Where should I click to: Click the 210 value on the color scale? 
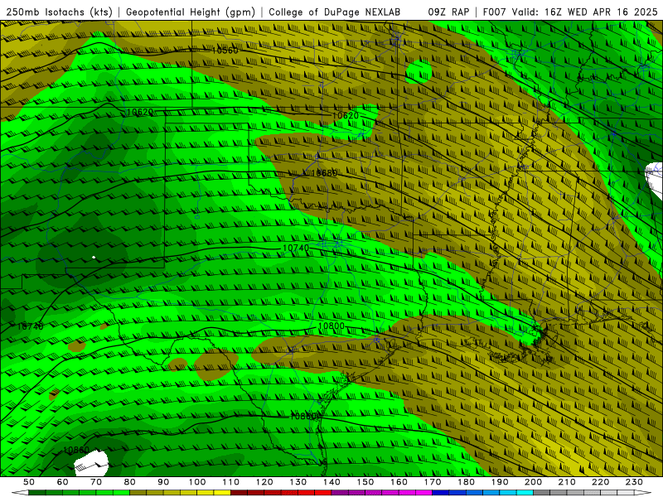(567, 482)
